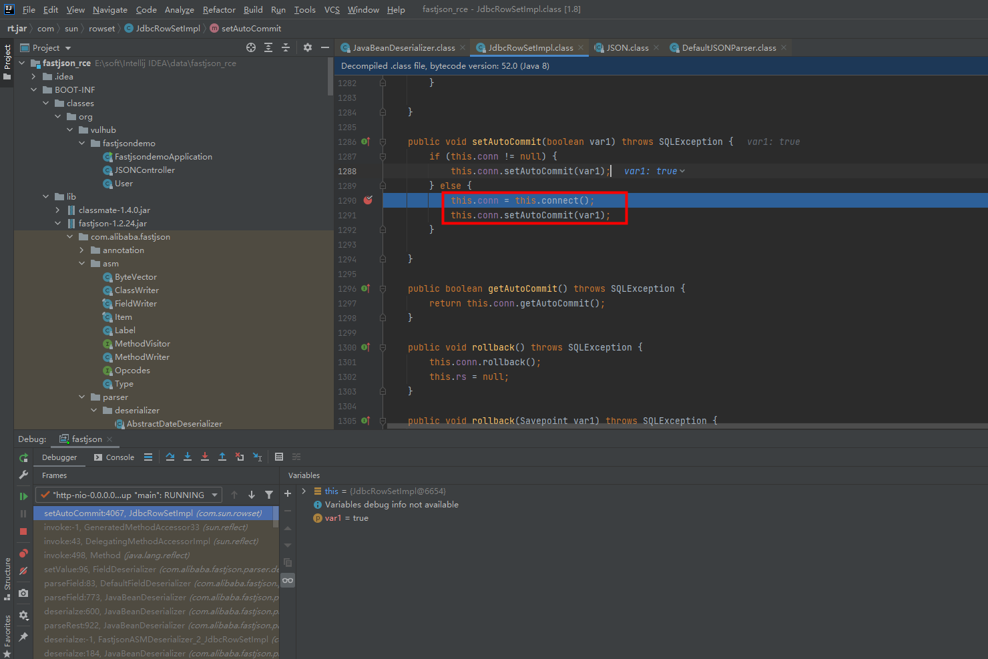Screen dimensions: 988x659
Task: Collapse all in Project panel
Action: pos(286,47)
